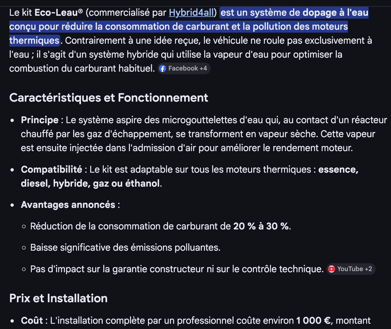Open the Hybrid4all link
The image size is (391, 329).
[x=191, y=13]
